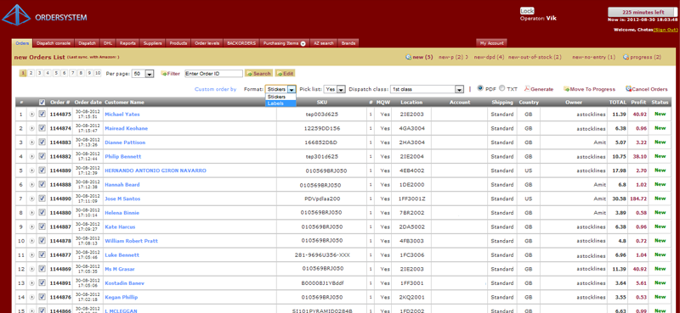The height and width of the screenshot is (313, 680).
Task: Click the SKU column header
Action: coord(322,103)
